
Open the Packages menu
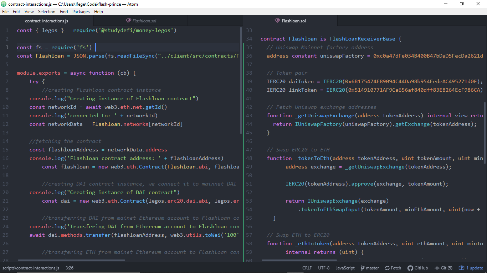click(x=81, y=12)
